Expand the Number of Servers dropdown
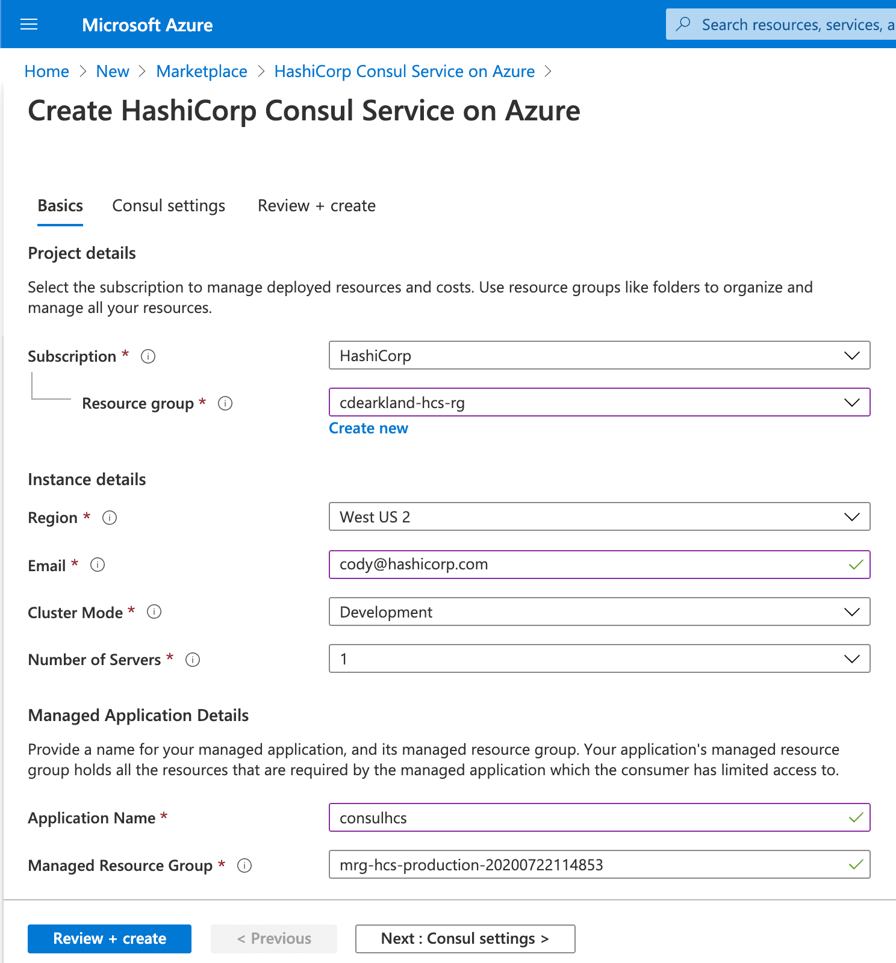Screen dimensions: 896x963 [599, 659]
